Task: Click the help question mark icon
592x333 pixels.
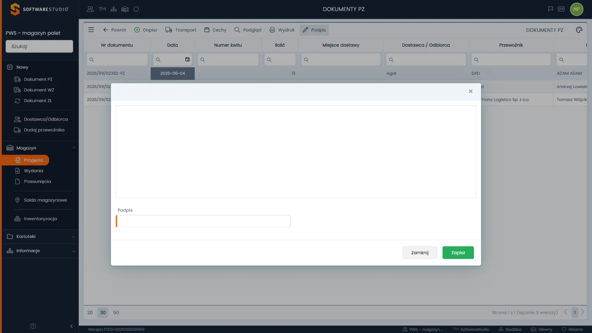Action: pyautogui.click(x=33, y=326)
